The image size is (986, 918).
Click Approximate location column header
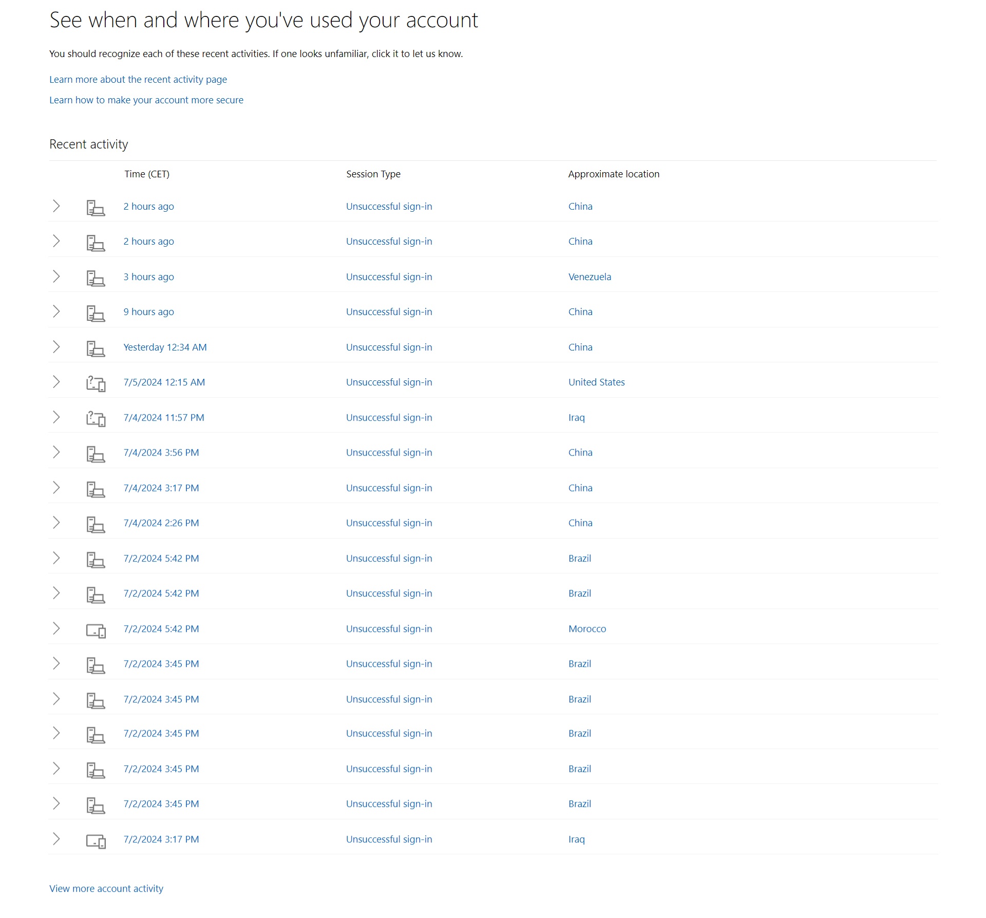614,174
